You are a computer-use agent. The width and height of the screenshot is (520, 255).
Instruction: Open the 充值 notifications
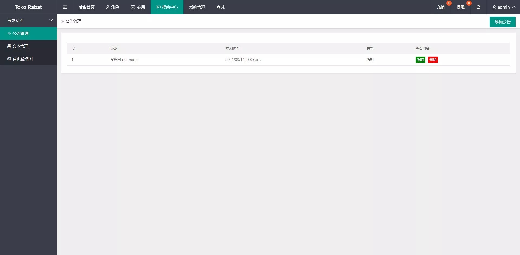(441, 7)
